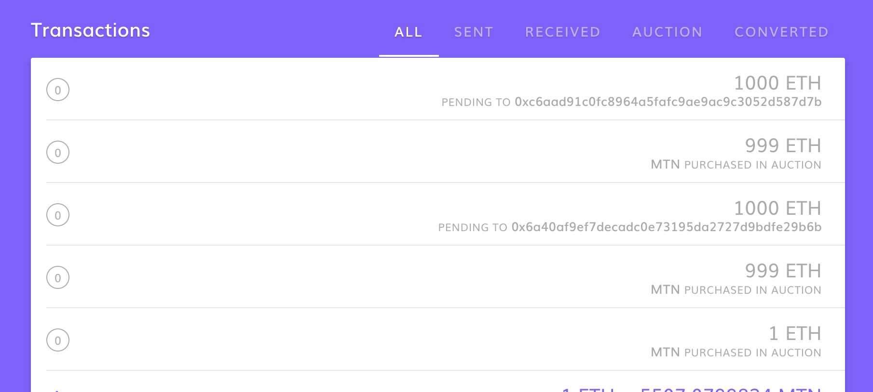Select the confirmation counter icon on the bottom visible row
The width and height of the screenshot is (873, 392).
58,390
